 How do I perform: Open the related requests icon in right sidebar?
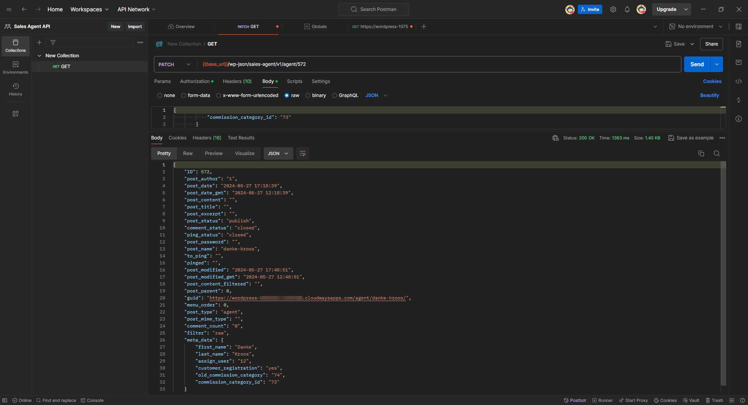(739, 100)
